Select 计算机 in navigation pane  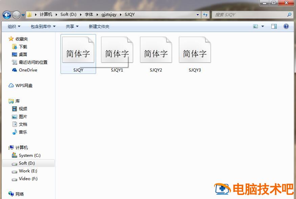(22, 148)
